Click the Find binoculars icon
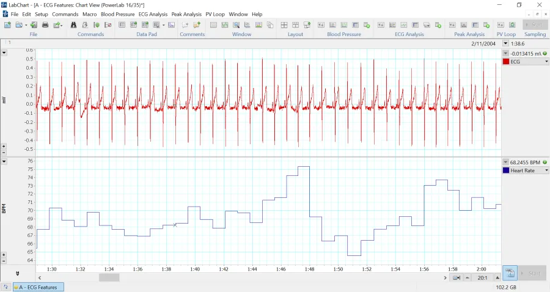This screenshot has height=292, width=550. click(x=73, y=25)
